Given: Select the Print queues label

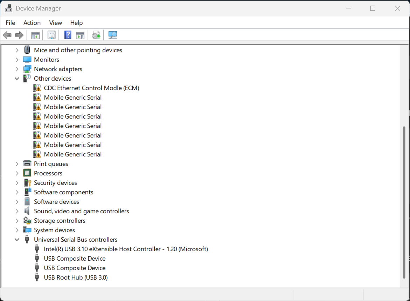Looking at the screenshot, I should coord(51,164).
